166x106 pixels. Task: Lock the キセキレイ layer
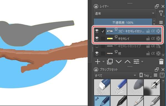148,39
